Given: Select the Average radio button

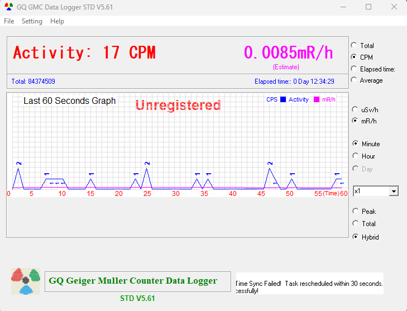Looking at the screenshot, I should pyautogui.click(x=354, y=80).
